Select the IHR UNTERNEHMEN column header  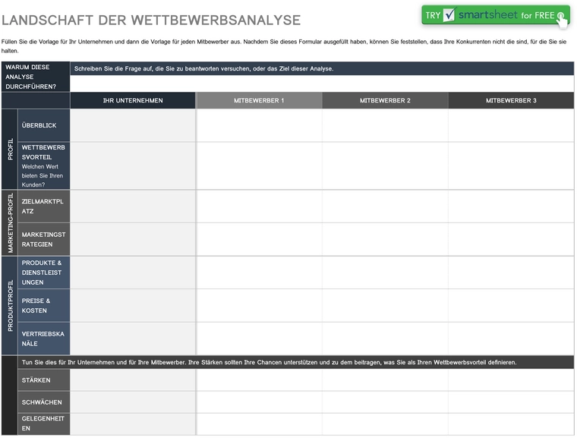133,100
